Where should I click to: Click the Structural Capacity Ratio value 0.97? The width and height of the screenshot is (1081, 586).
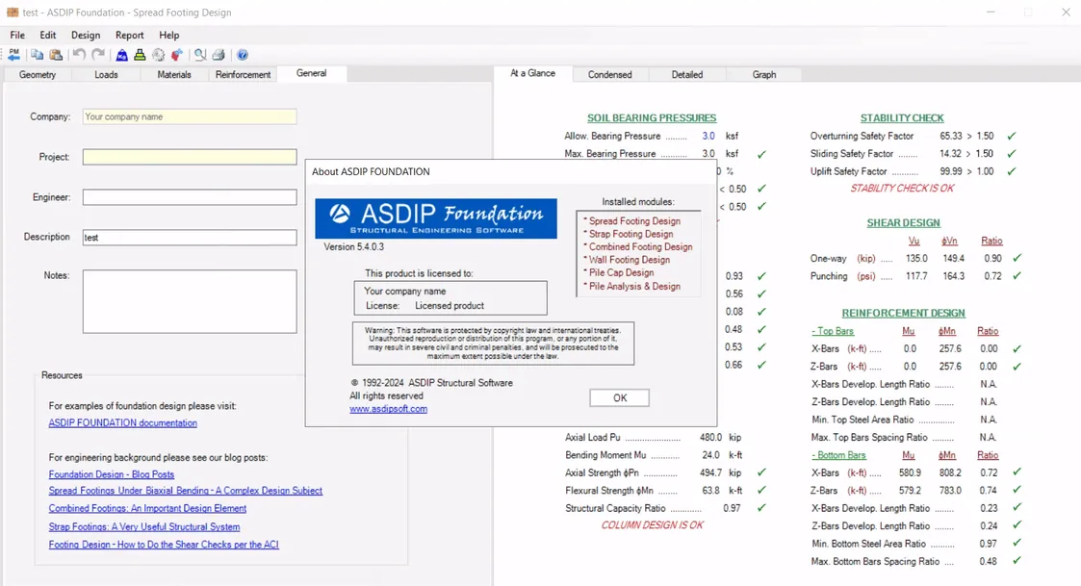[x=732, y=508]
